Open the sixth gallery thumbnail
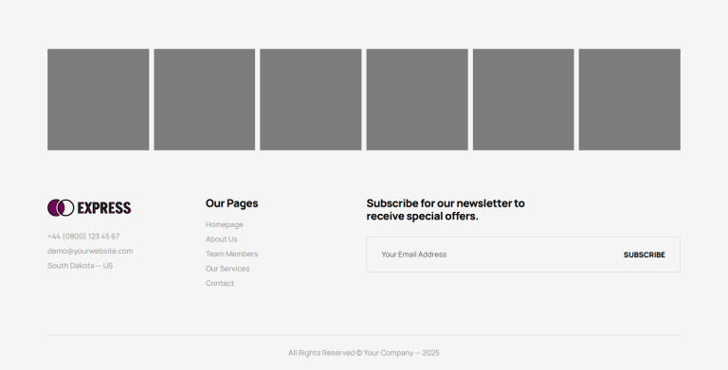Screen dimensions: 728x370 click(629, 99)
